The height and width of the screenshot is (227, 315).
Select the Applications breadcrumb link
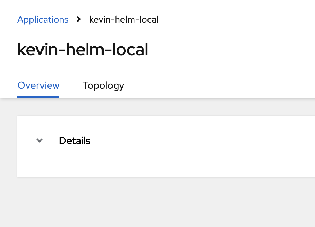(43, 19)
